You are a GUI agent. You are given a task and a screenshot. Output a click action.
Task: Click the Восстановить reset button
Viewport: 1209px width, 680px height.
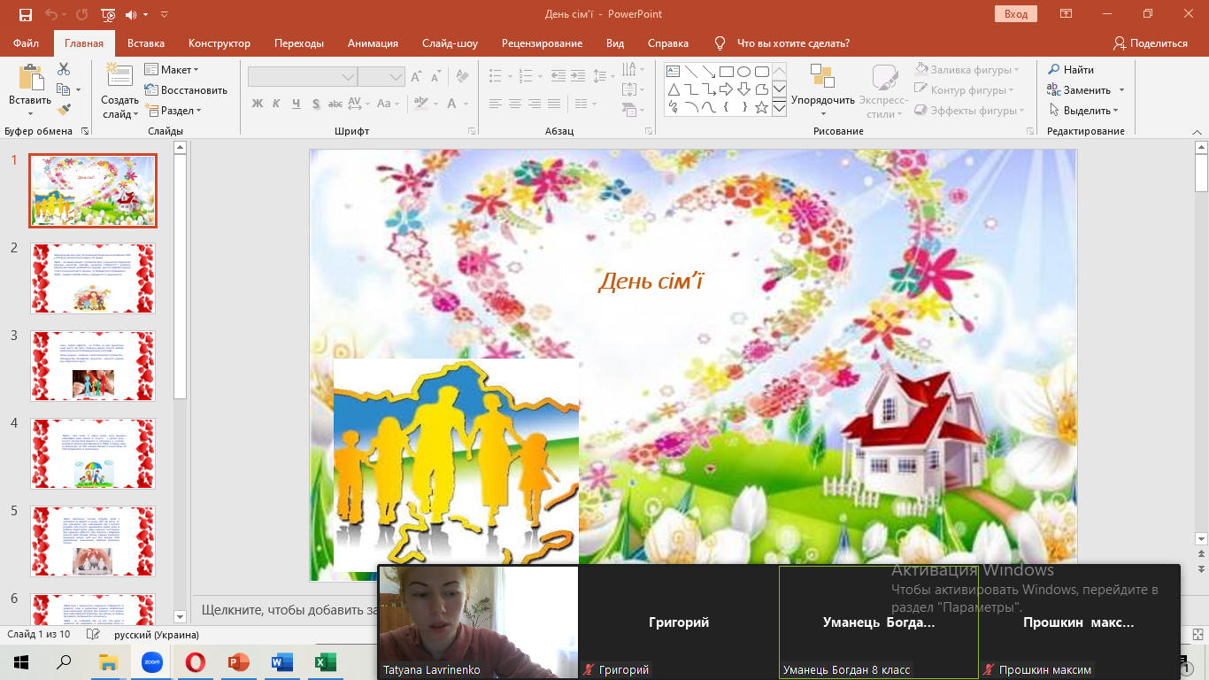[x=186, y=89]
